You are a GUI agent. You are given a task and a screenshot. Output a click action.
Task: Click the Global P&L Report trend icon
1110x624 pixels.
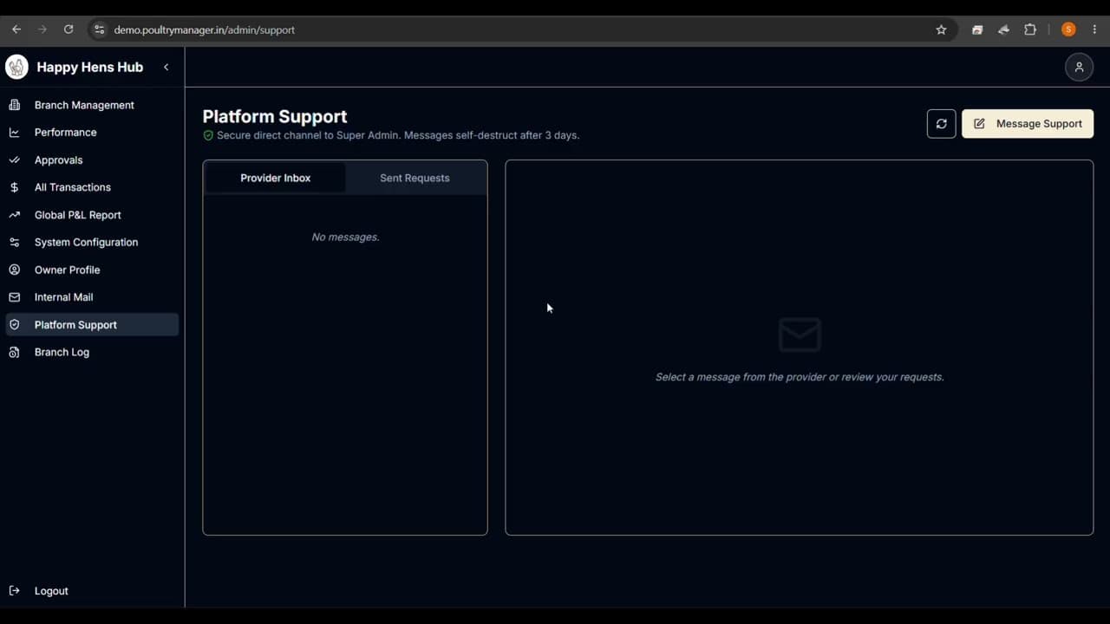coord(14,215)
